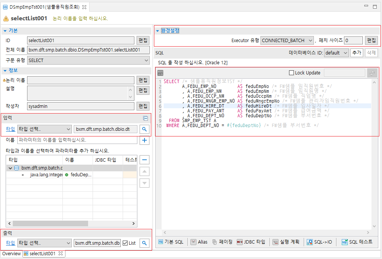Viewport: 382px width, 259px height.
Task: Click the 이름 column header in table
Action: (78, 160)
